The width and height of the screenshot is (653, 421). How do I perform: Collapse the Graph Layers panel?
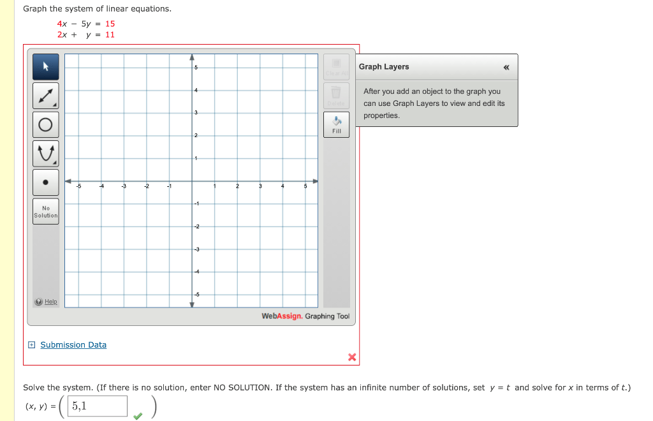point(506,67)
